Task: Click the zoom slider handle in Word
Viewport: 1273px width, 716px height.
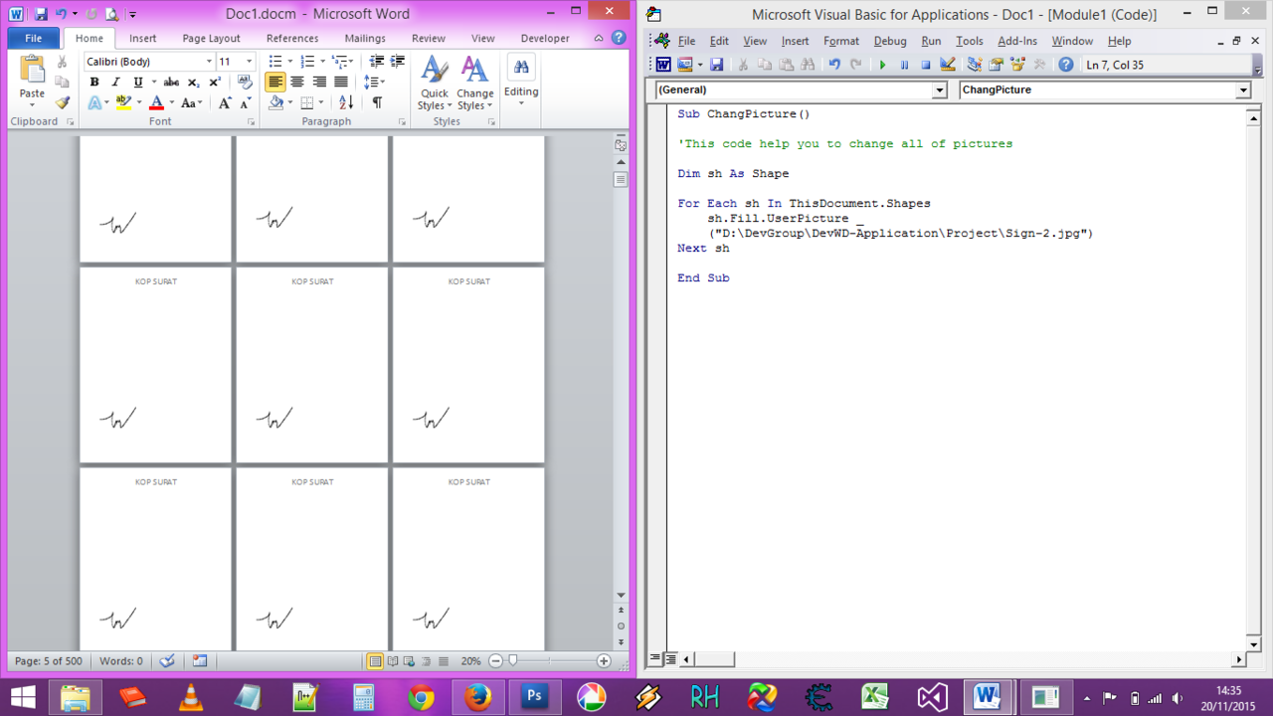Action: coord(513,660)
